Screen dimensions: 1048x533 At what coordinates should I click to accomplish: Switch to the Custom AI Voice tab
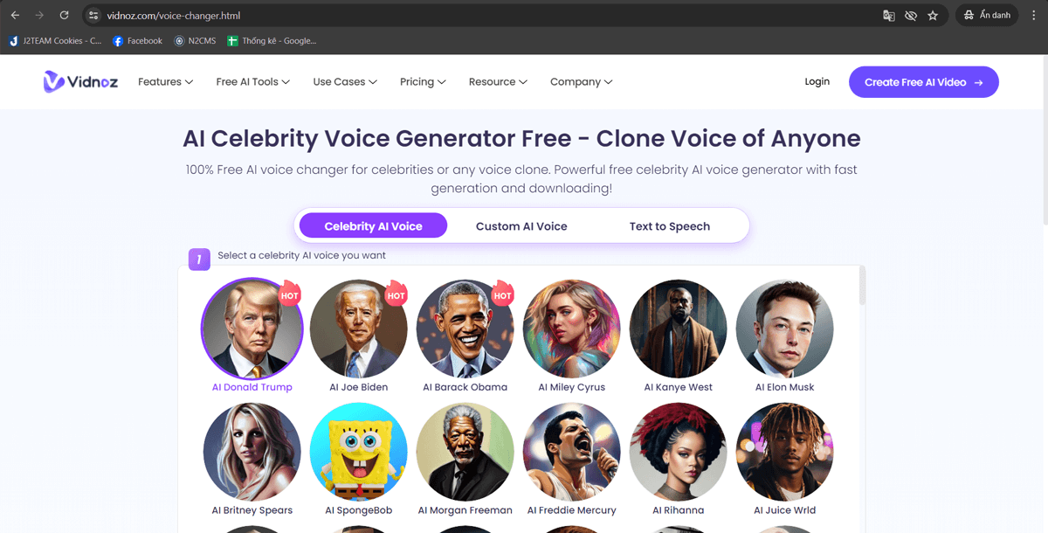click(521, 226)
